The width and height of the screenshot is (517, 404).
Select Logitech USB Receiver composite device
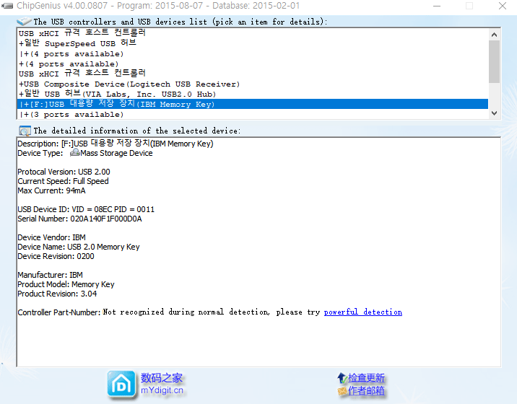coord(130,84)
